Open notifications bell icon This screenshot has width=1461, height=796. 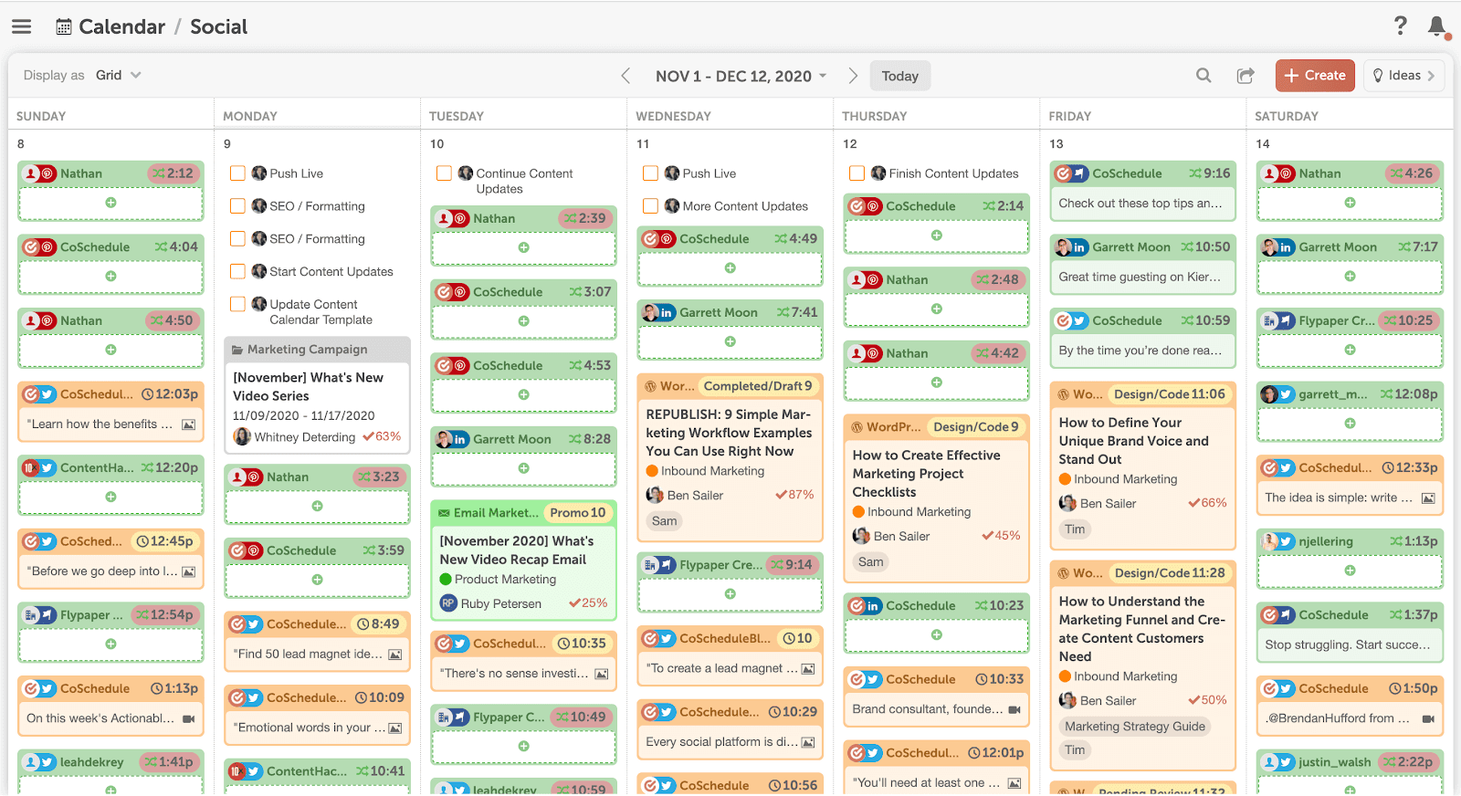[x=1437, y=26]
